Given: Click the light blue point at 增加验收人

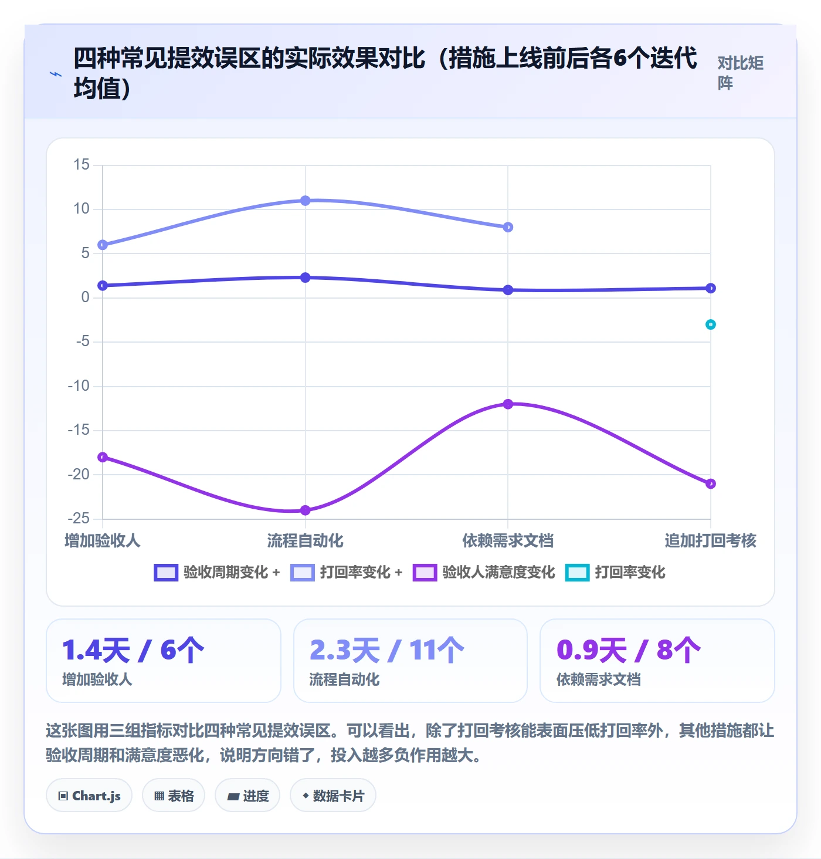Looking at the screenshot, I should coord(103,245).
